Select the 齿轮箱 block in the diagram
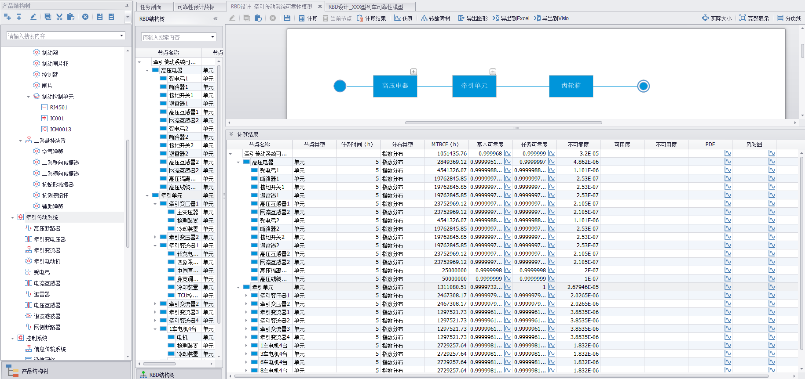Screen dimensions: 805x379 571,86
